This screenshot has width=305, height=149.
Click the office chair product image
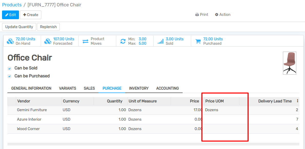pos(289,63)
